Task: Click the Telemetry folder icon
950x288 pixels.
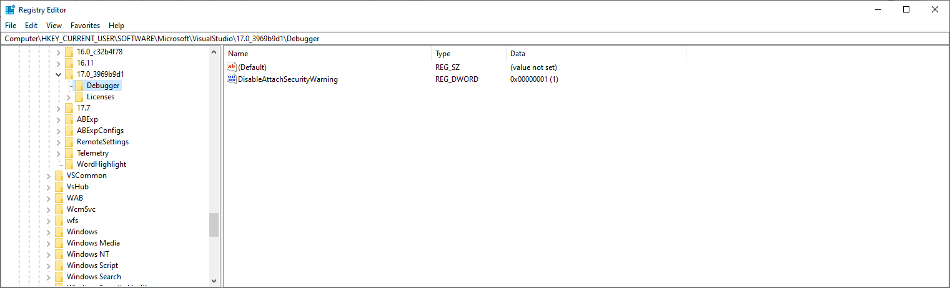Action: (x=69, y=153)
